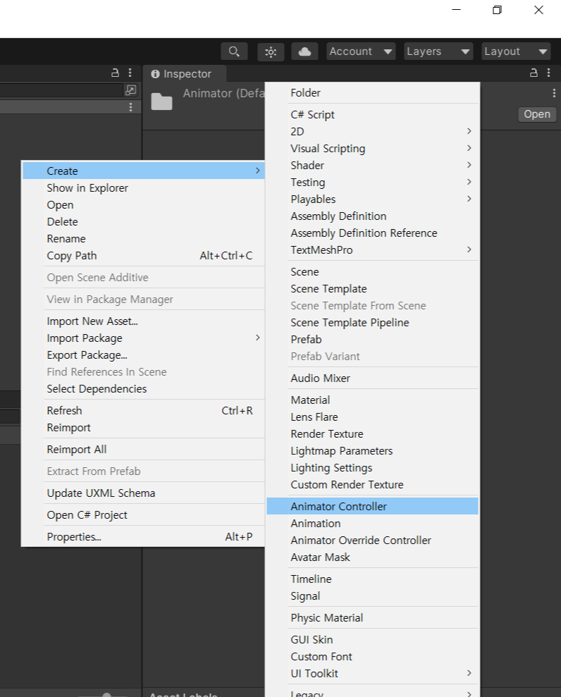Select Physic Material
This screenshot has width=561, height=697.
373,618
